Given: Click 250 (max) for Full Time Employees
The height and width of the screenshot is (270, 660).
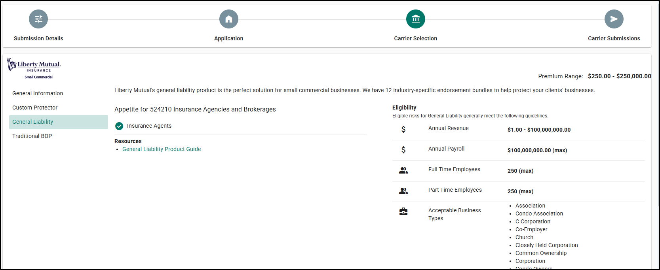Looking at the screenshot, I should (521, 171).
